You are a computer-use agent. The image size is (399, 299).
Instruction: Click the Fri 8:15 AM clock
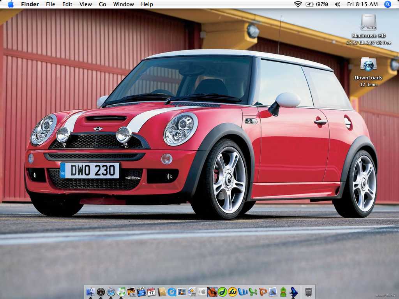(x=362, y=4)
